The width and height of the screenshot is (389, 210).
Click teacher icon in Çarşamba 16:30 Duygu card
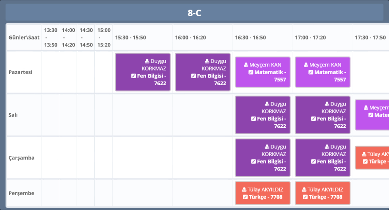(267, 147)
